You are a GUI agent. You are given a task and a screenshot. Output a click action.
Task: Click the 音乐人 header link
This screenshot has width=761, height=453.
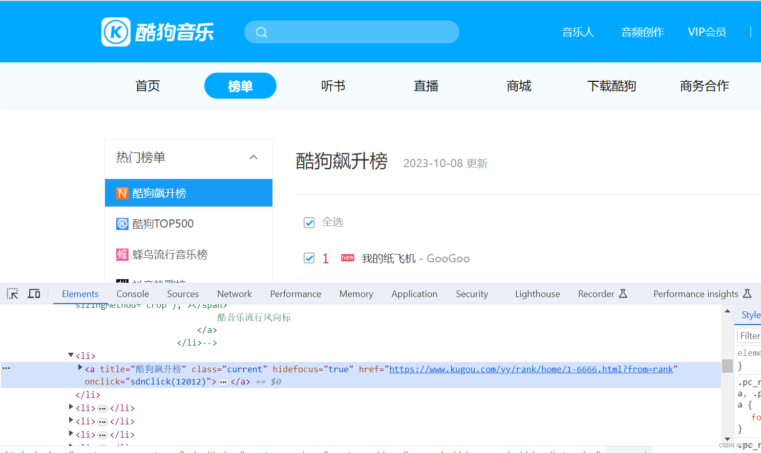[578, 32]
